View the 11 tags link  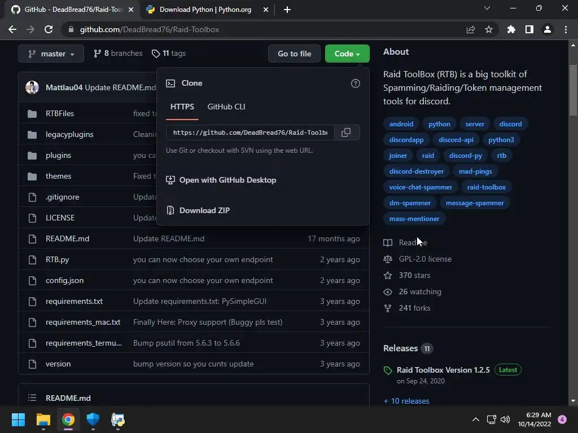169,54
